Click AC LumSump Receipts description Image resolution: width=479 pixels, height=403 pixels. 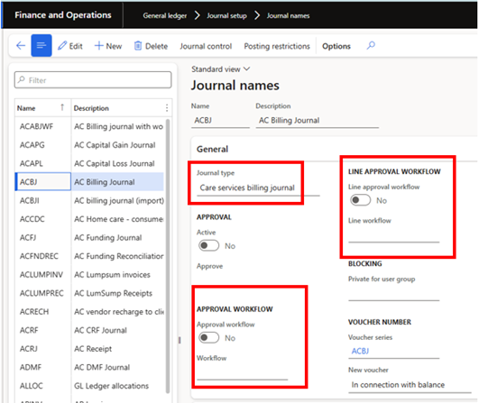[113, 293]
